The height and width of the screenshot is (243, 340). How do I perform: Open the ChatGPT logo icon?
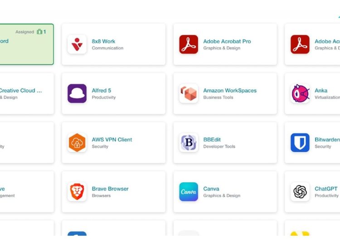tap(300, 192)
